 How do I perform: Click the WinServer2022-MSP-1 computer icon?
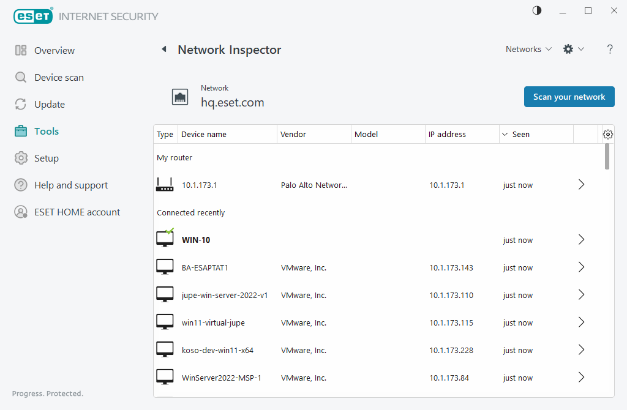[165, 377]
